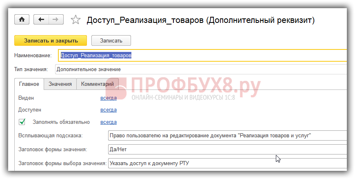Screen dimensions: 355x179
Task: Toggle the Заполнять обязательно checkbox
Action: click(x=22, y=122)
